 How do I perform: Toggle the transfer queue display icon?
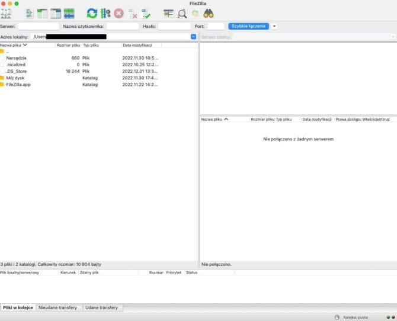click(69, 13)
